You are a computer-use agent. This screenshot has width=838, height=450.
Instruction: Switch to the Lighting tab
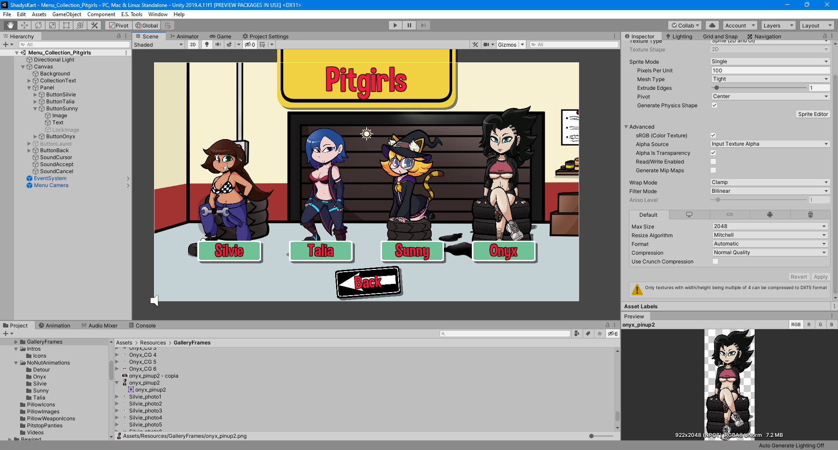(x=679, y=36)
